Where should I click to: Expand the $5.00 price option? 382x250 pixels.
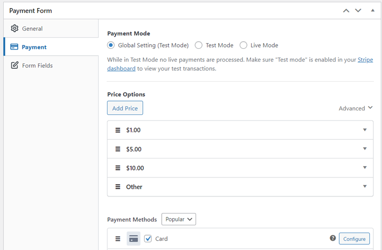[x=365, y=148]
